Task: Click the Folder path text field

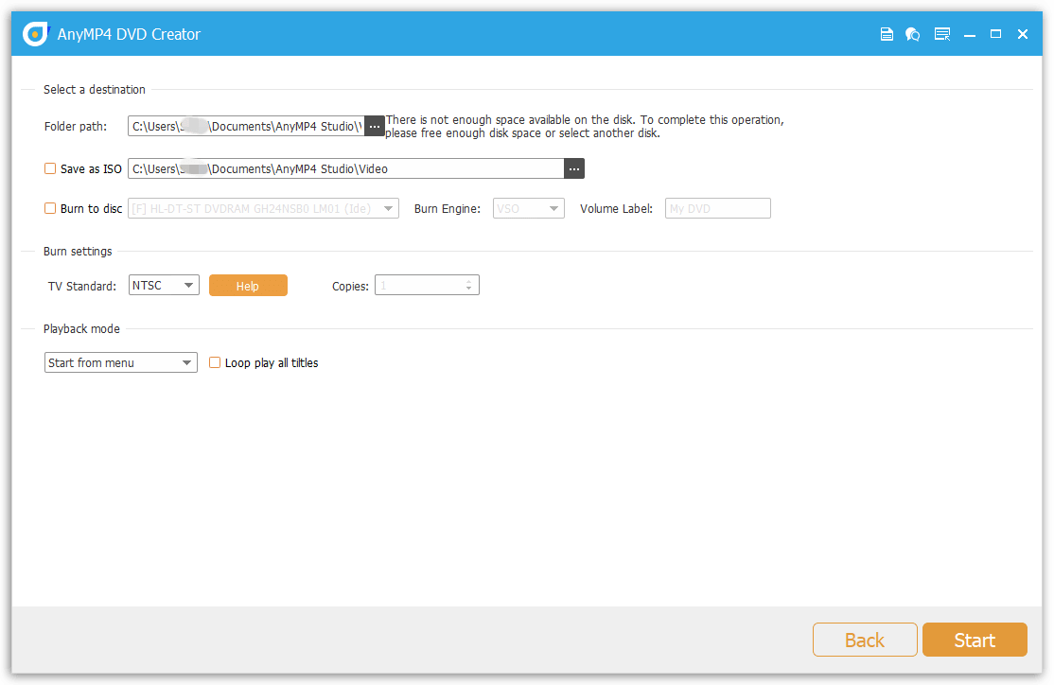Action: pyautogui.click(x=246, y=127)
